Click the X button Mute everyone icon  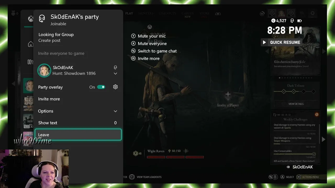pyautogui.click(x=133, y=44)
